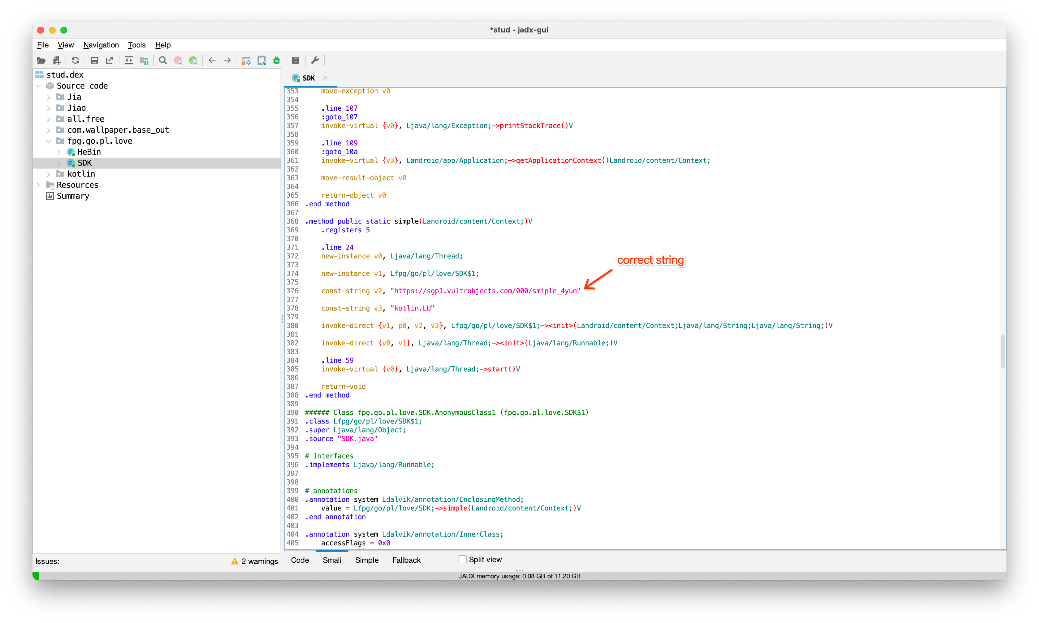Viewport: 1039px width, 623px height.
Task: Click the Open file toolbar icon
Action: click(41, 60)
